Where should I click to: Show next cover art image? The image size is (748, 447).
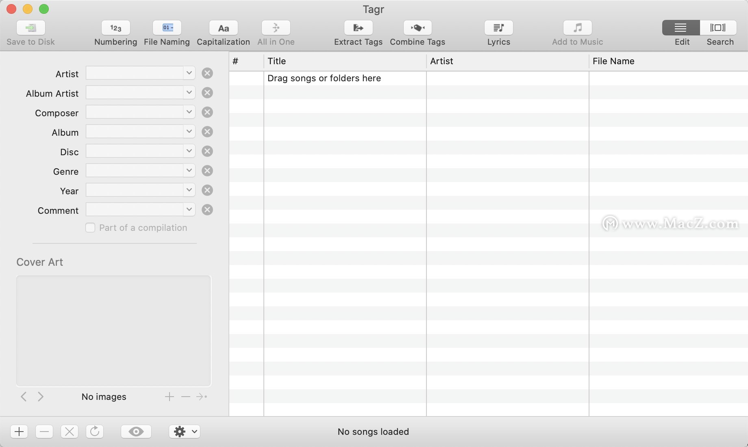point(41,397)
